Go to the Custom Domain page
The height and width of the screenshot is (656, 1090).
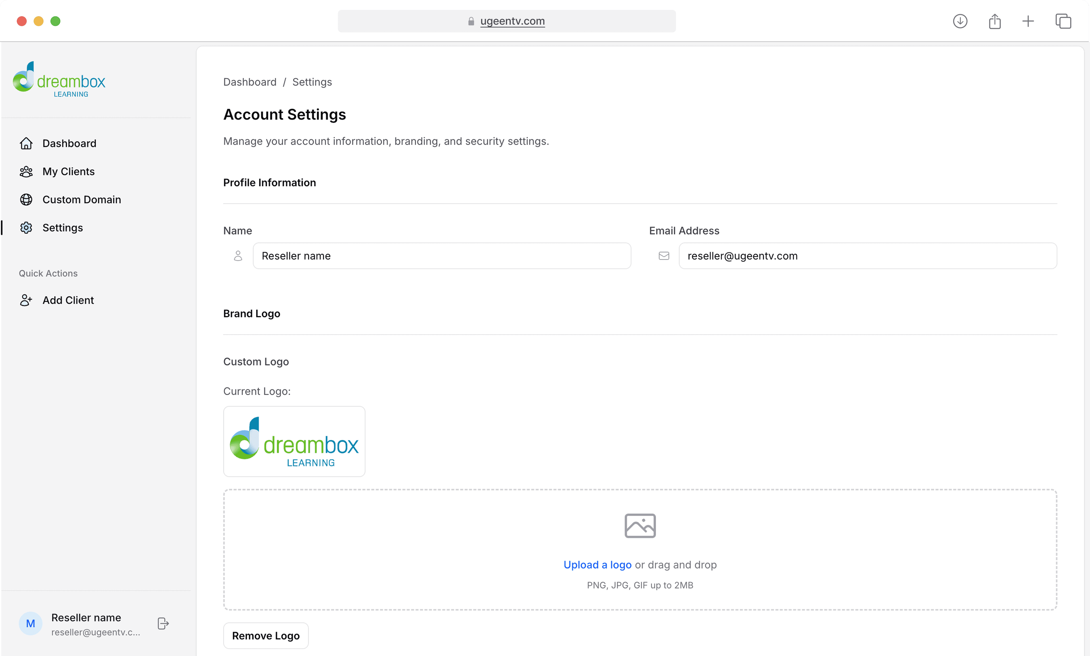(x=81, y=200)
